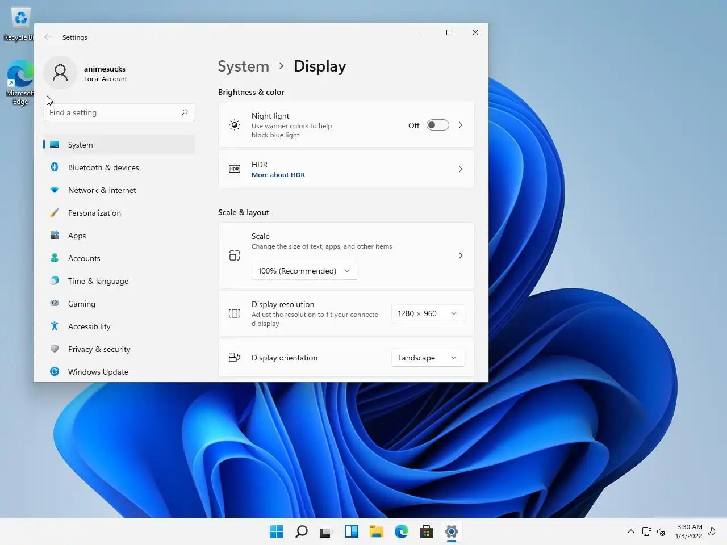The image size is (727, 545).
Task: Click in the Find a setting search box
Action: click(119, 112)
